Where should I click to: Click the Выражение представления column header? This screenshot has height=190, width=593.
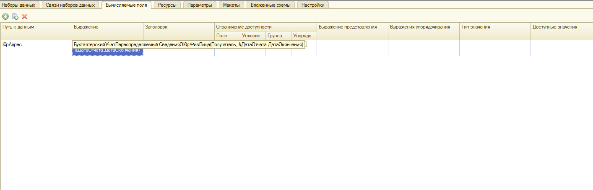click(x=352, y=31)
